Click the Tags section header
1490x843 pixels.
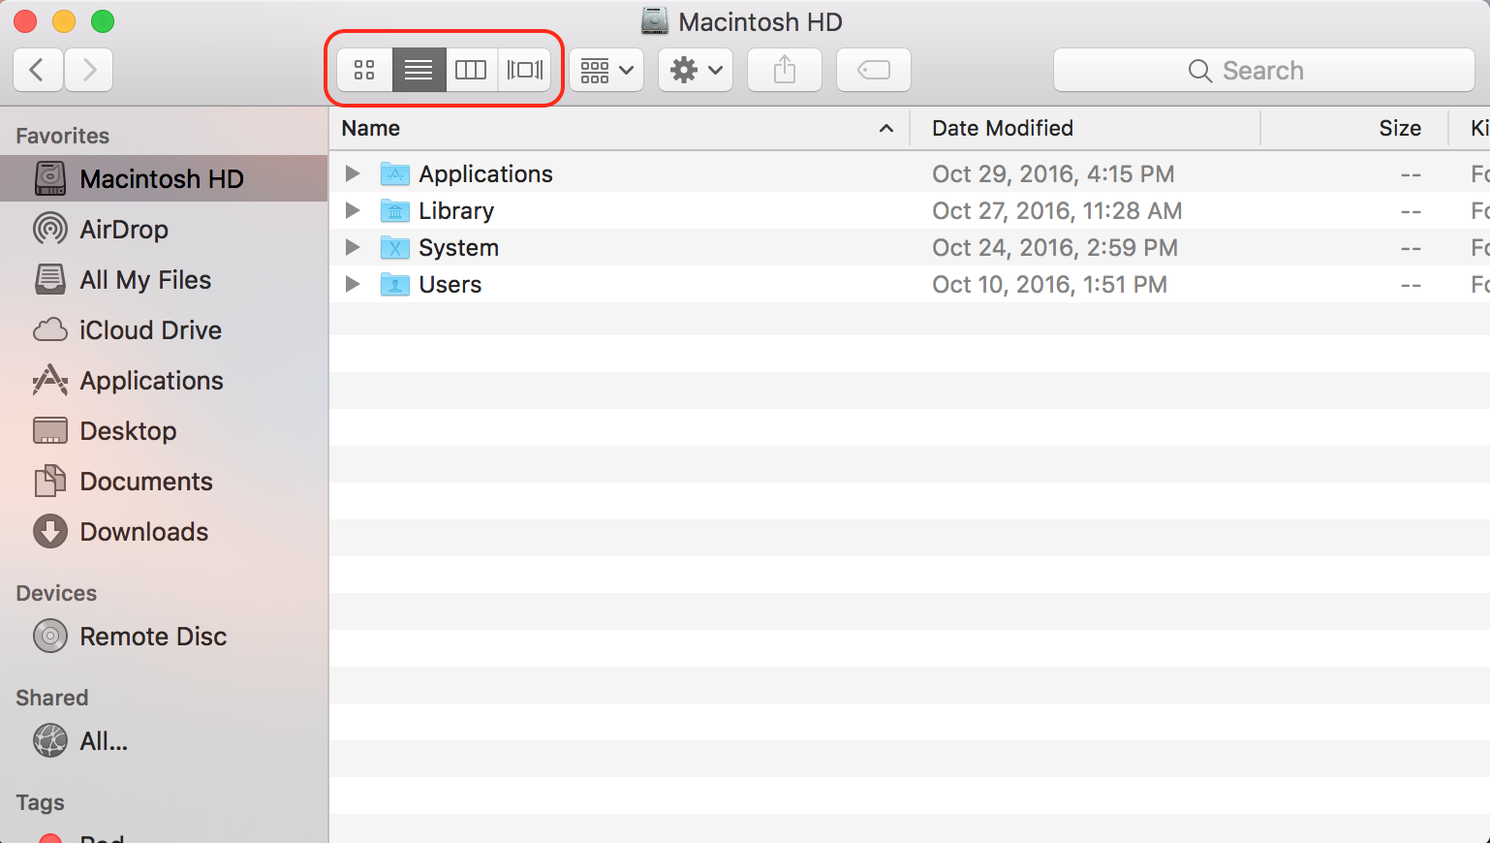41,802
